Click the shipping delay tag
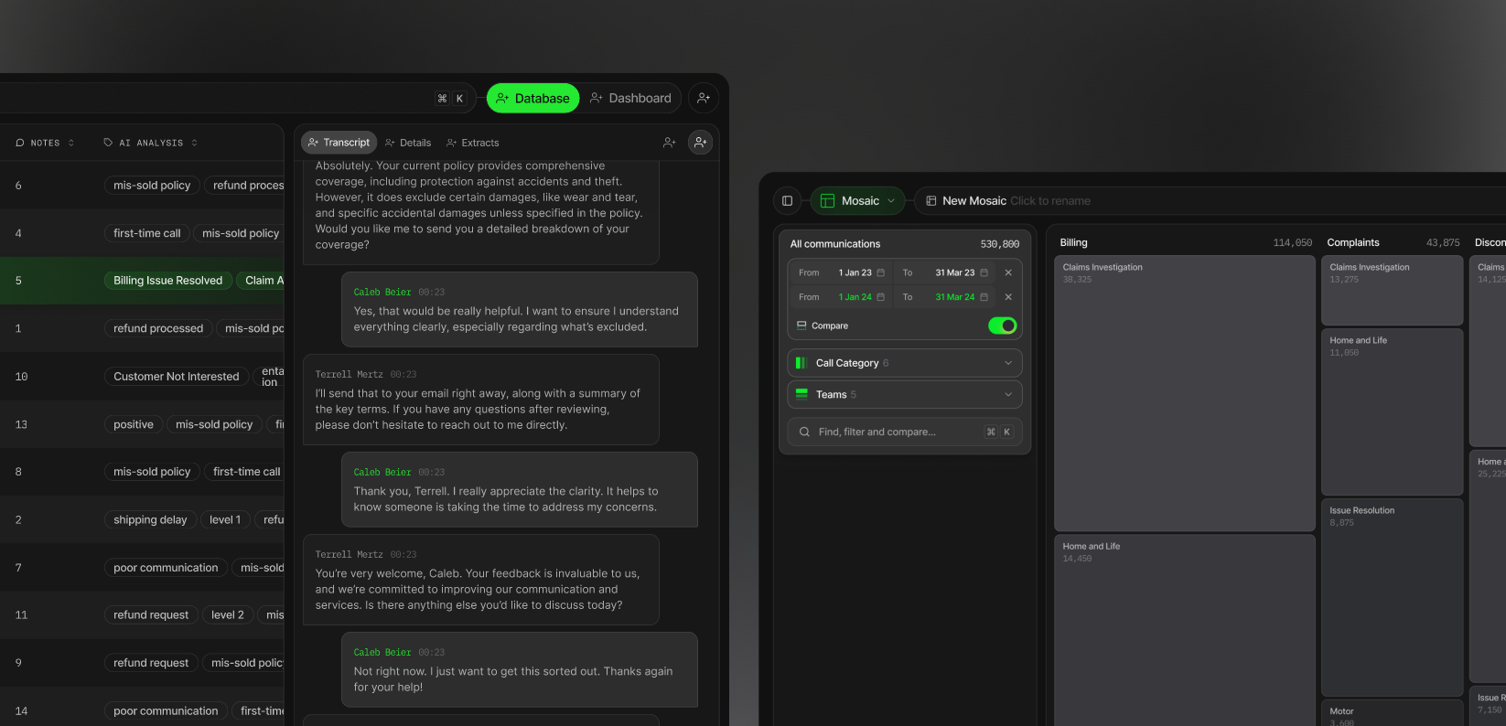Viewport: 1506px width, 726px height. pos(150,519)
